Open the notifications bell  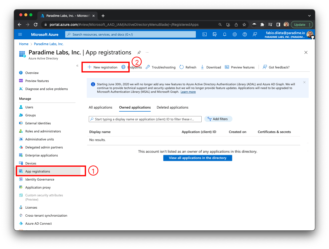225,34
